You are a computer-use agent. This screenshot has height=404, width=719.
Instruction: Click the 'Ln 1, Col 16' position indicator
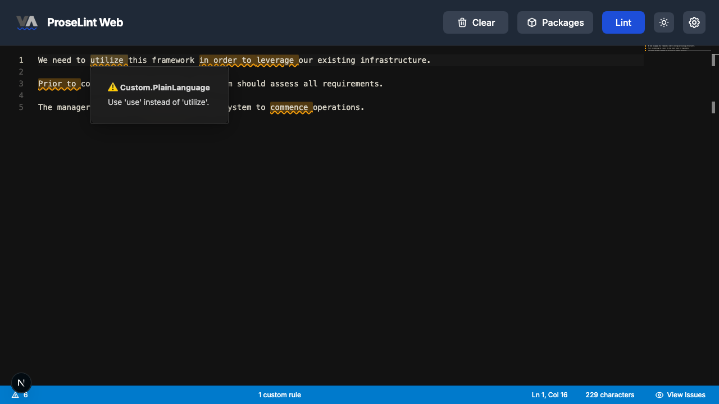(549, 394)
